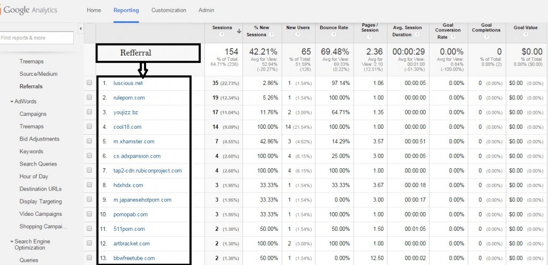Select the Reporting tab
The image size is (548, 265).
click(x=126, y=10)
